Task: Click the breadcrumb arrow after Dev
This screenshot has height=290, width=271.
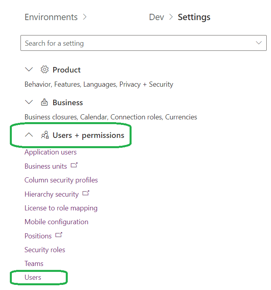Action: pyautogui.click(x=171, y=17)
